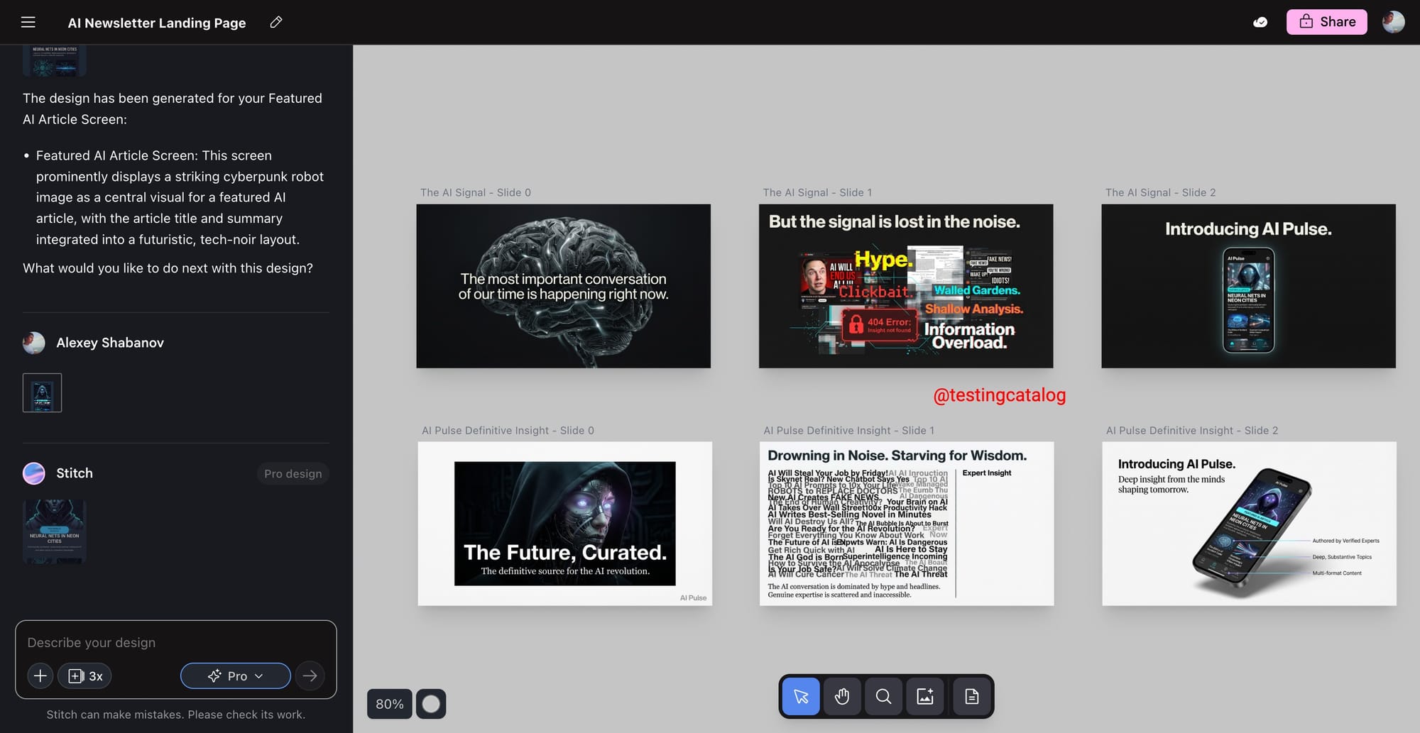The width and height of the screenshot is (1420, 733).
Task: Click the add image tool
Action: [925, 696]
